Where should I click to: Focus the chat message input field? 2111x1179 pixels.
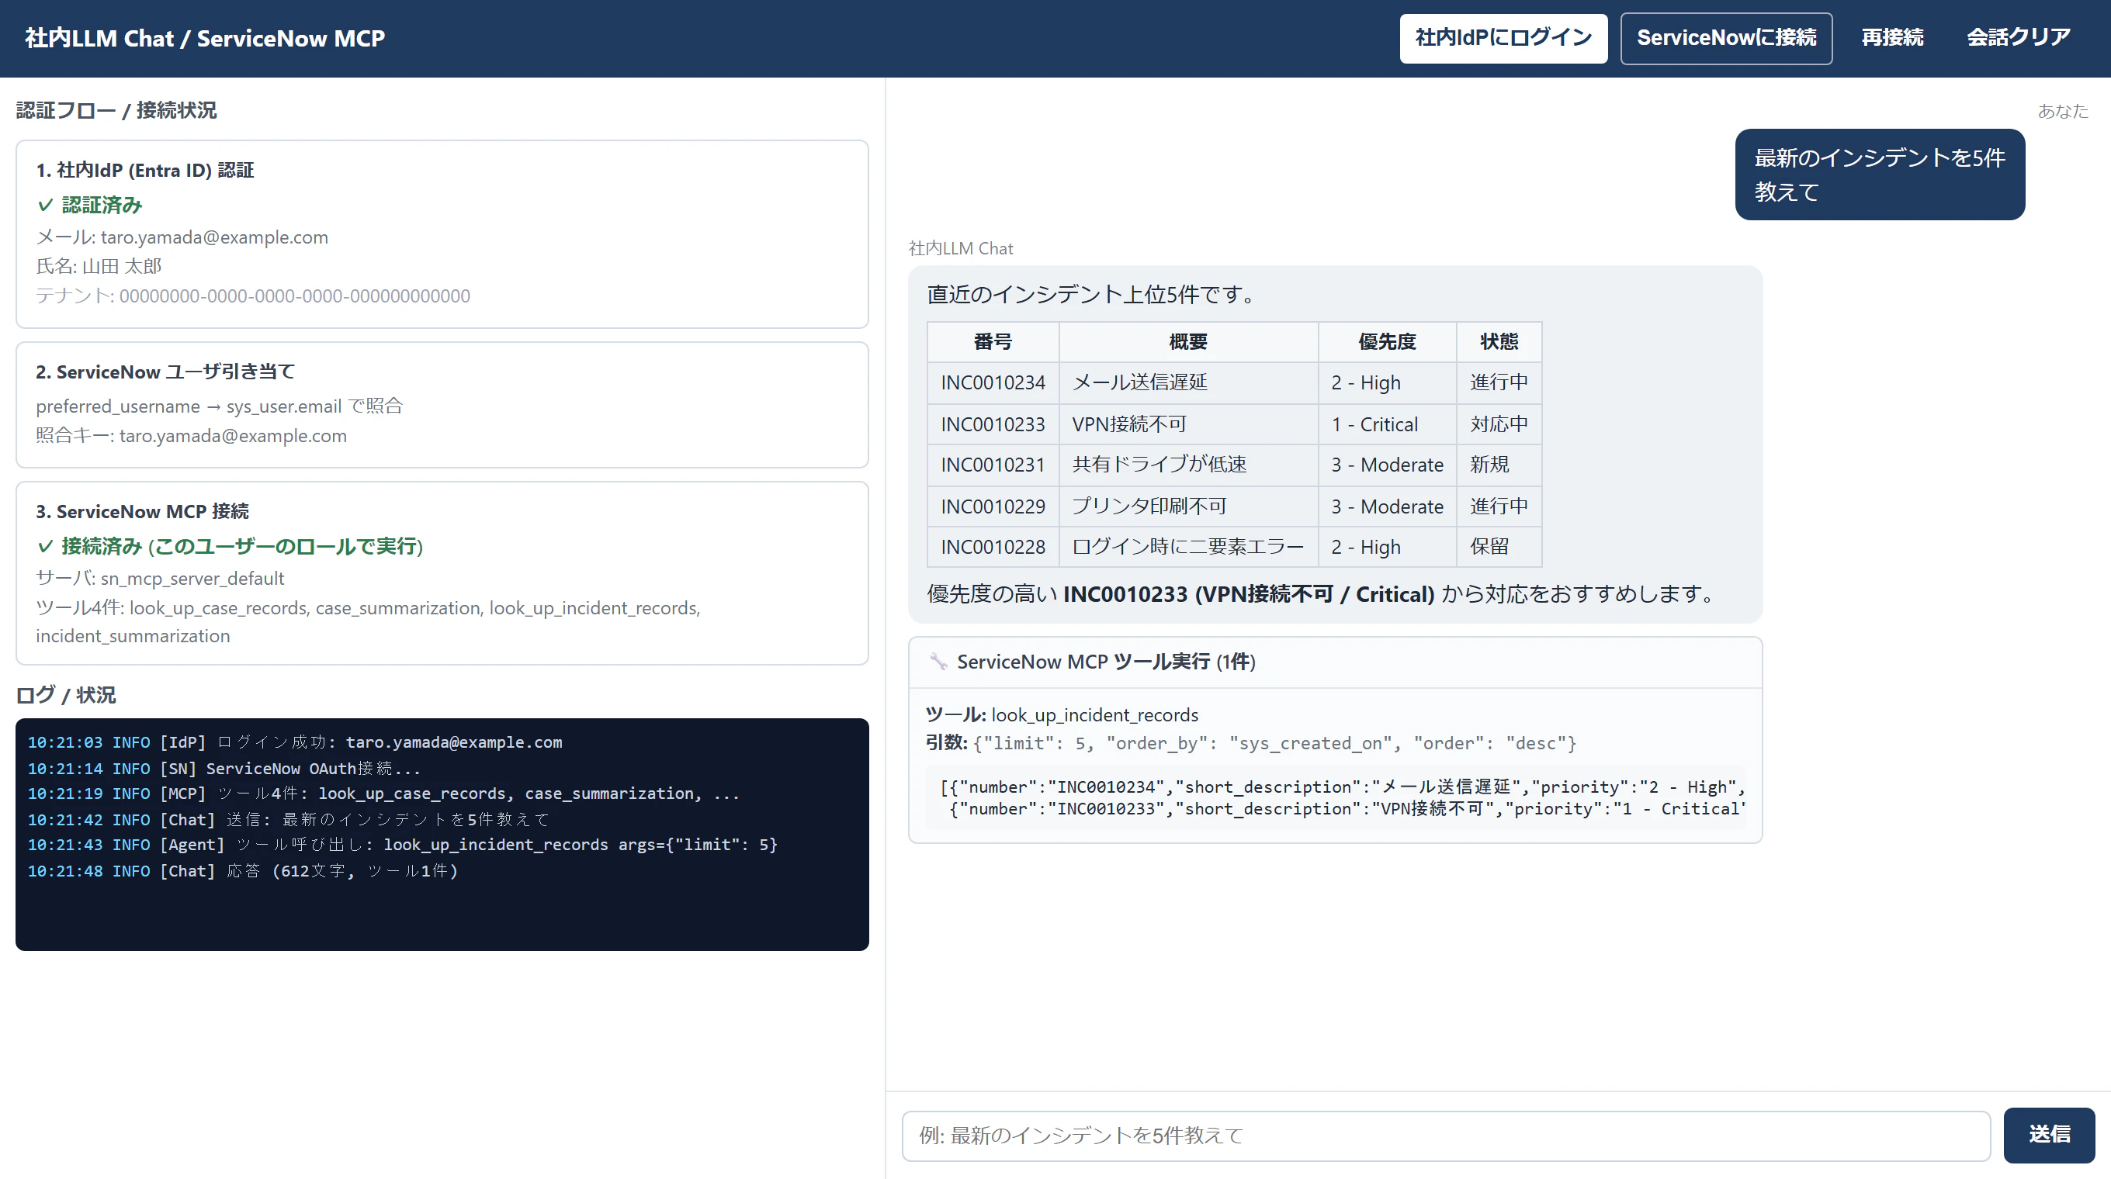(x=1446, y=1136)
